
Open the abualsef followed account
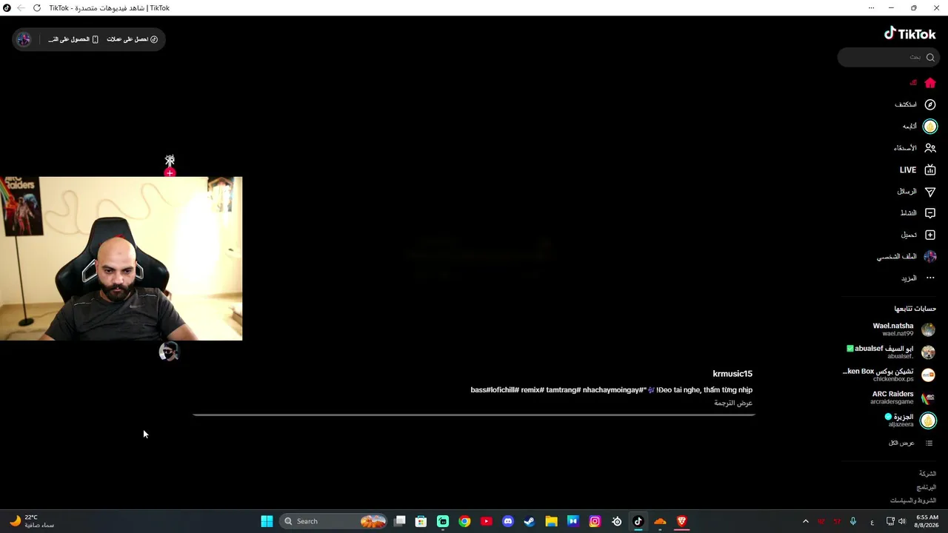(x=891, y=352)
